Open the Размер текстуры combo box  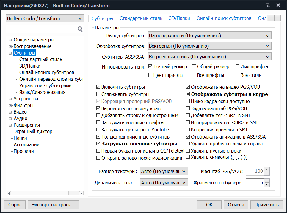coord(164,171)
